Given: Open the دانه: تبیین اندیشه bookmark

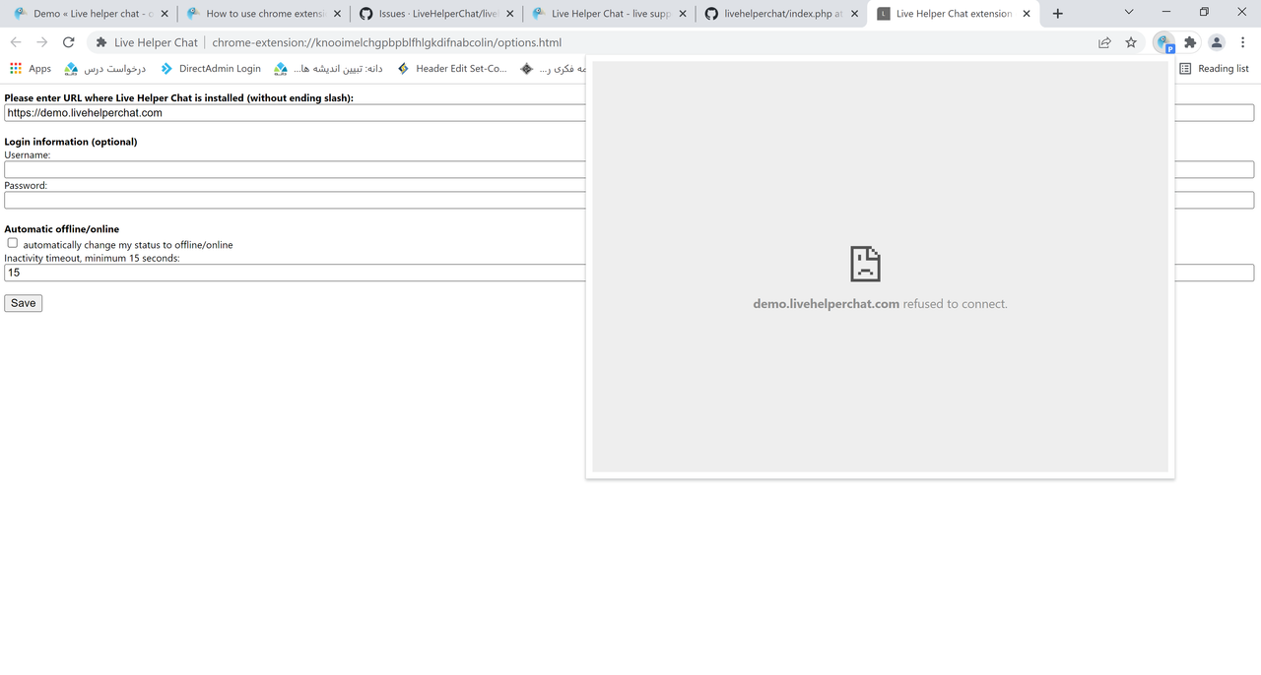Looking at the screenshot, I should pos(328,69).
